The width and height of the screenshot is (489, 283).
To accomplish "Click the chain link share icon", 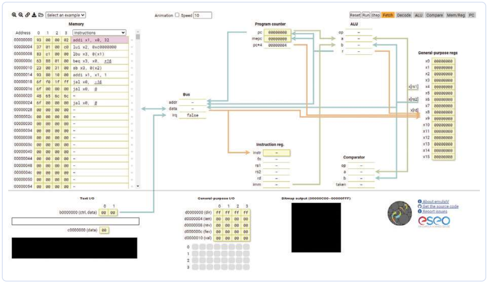I will tap(27, 15).
